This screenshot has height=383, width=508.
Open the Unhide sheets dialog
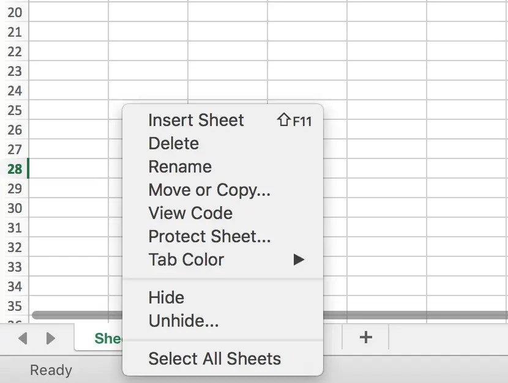[184, 321]
